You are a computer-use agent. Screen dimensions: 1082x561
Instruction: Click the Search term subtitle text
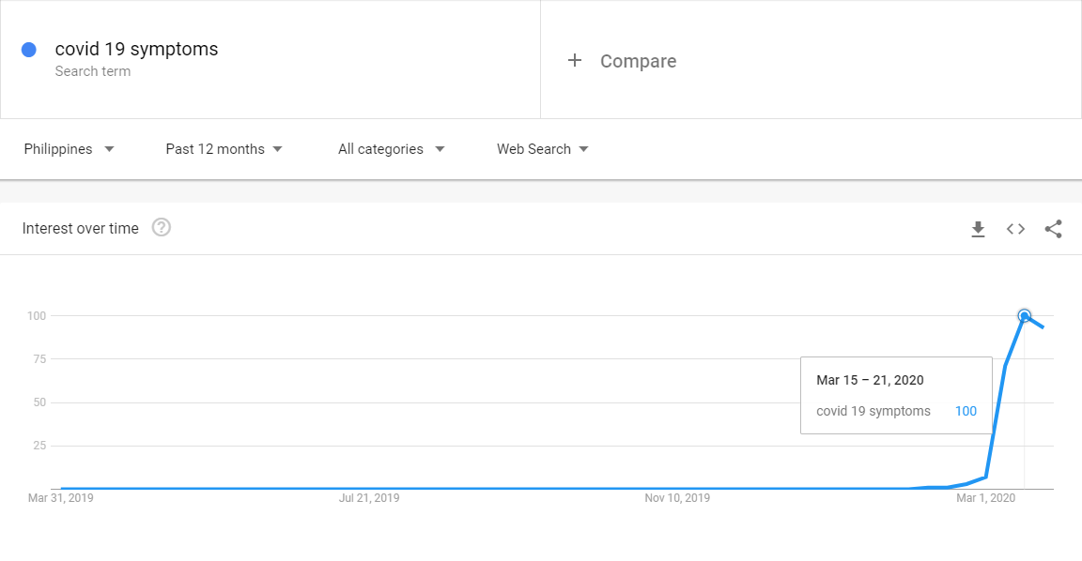click(93, 71)
